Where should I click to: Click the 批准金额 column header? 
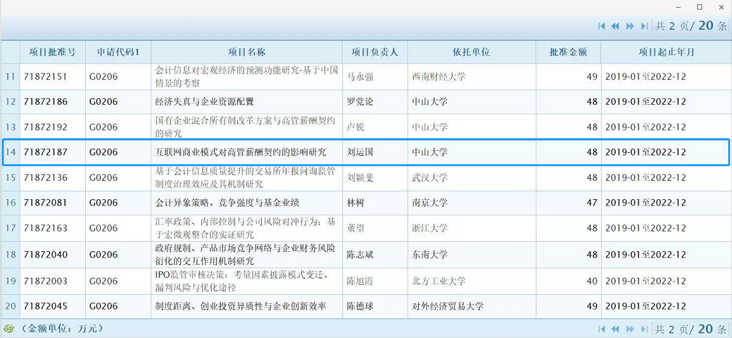point(567,52)
